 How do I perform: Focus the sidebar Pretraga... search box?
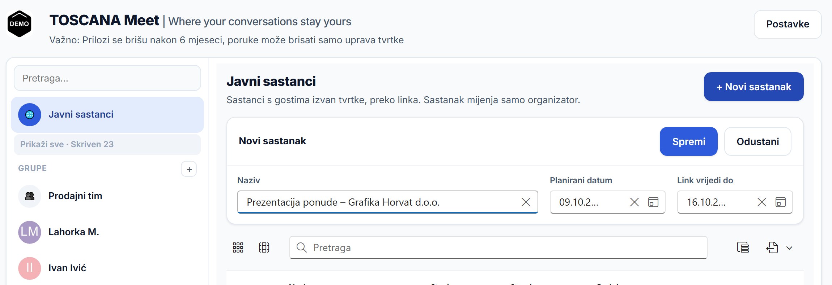[x=107, y=78]
